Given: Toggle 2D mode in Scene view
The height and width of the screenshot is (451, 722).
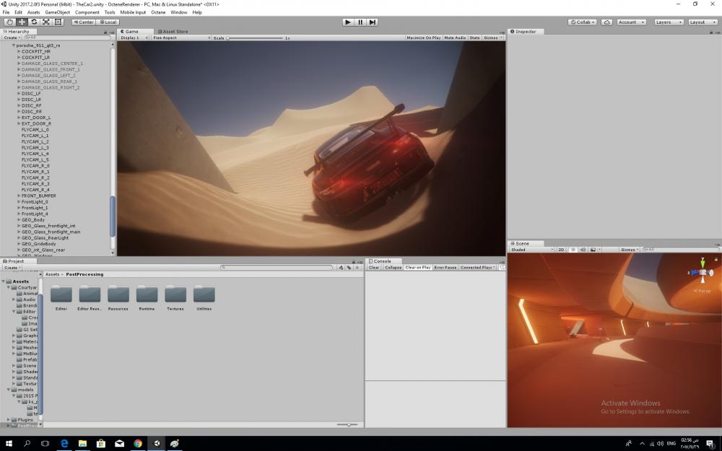Looking at the screenshot, I should click(x=561, y=250).
